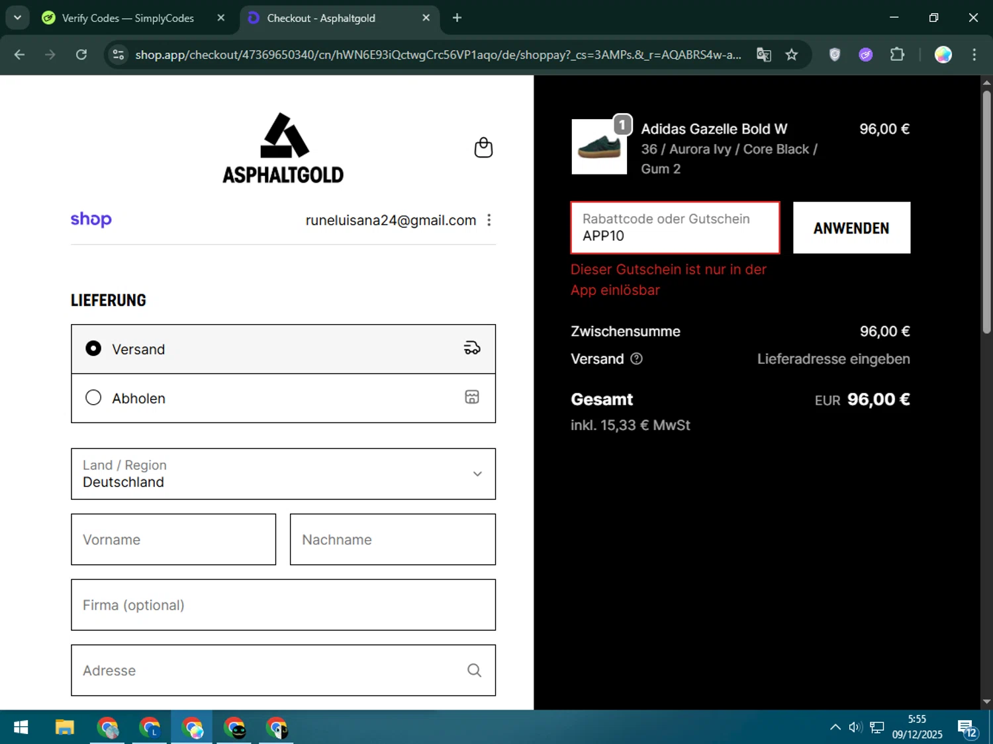This screenshot has height=744, width=993.
Task: Close the Verify Codes — SimplyCodes tab
Action: coord(221,18)
